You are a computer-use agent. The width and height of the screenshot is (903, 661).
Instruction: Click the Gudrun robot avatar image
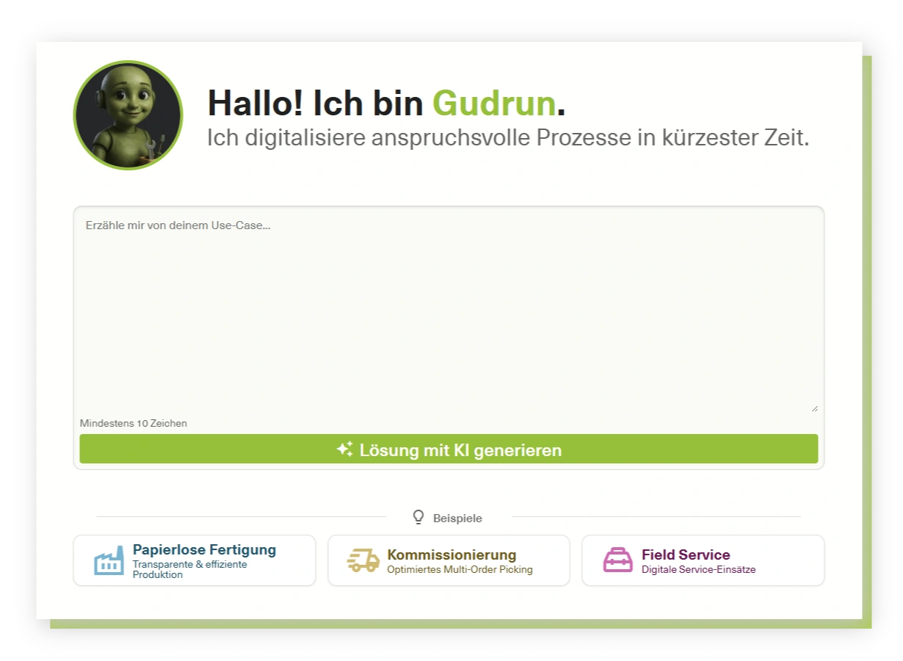click(128, 115)
